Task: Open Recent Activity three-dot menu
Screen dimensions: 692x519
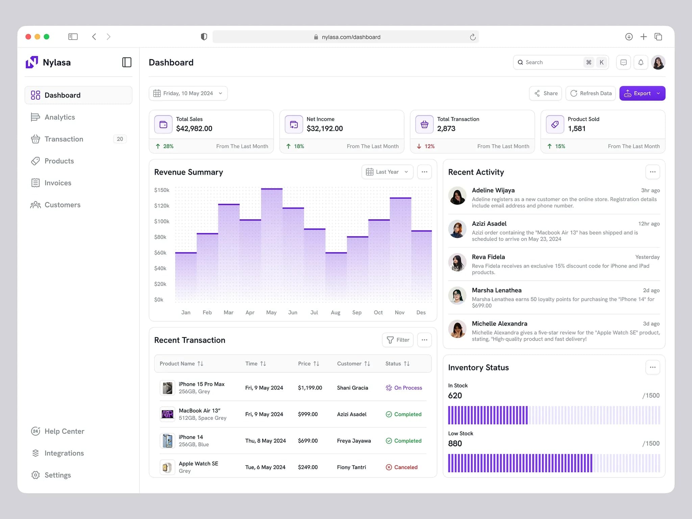Action: (x=652, y=172)
